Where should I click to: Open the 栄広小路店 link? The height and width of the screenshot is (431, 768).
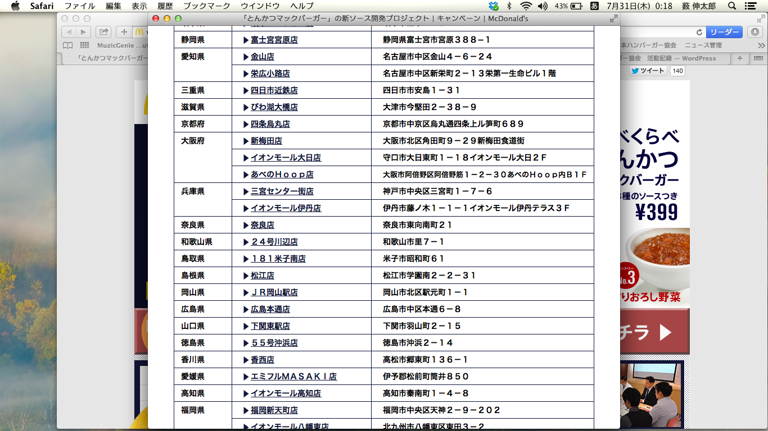tap(270, 74)
